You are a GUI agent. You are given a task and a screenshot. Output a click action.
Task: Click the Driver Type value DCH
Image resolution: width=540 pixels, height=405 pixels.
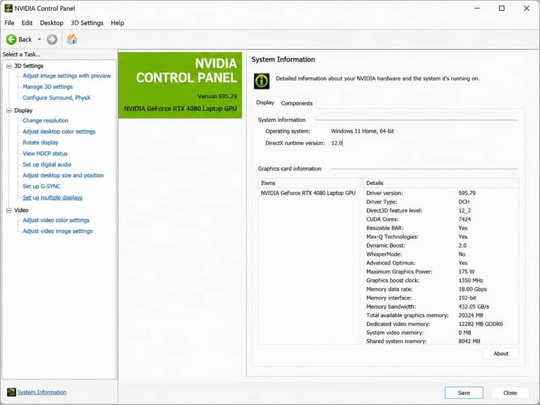pyautogui.click(x=464, y=202)
